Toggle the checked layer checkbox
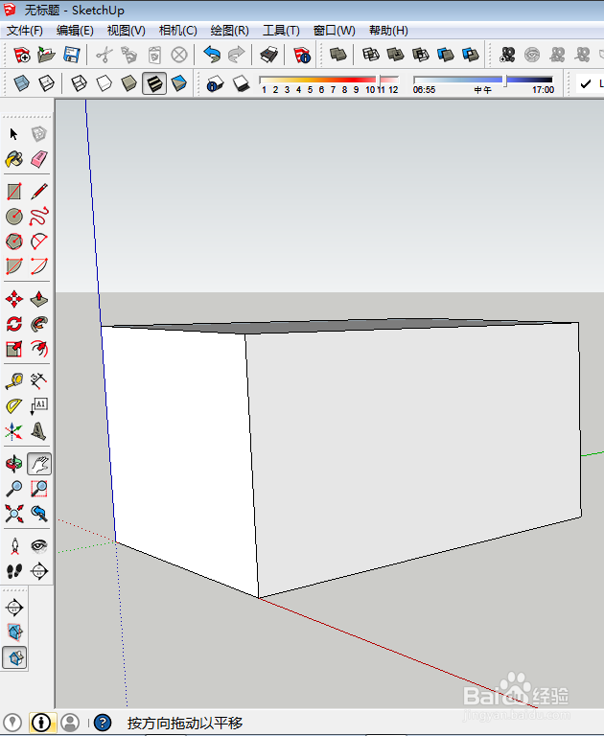The image size is (604, 736). (585, 84)
